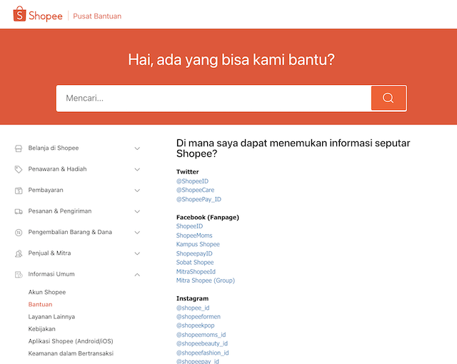The image size is (457, 364).
Task: Collapse the Informasi Umum chevron
Action: pyautogui.click(x=137, y=275)
